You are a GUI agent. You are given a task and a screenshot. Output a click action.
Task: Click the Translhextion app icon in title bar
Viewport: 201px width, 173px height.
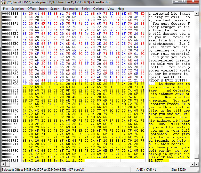[3, 2]
